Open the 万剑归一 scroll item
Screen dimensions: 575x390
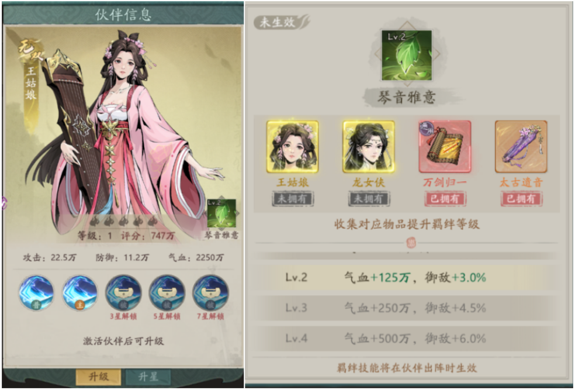(445, 147)
